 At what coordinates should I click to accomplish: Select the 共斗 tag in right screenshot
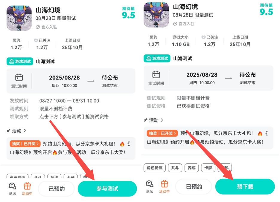pyautogui.click(x=175, y=168)
